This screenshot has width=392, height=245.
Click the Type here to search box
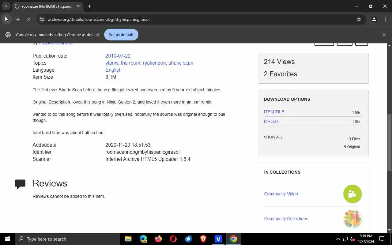(x=67, y=239)
